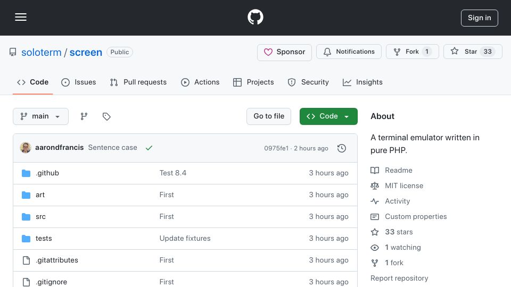Click the src folder icon

(26, 217)
